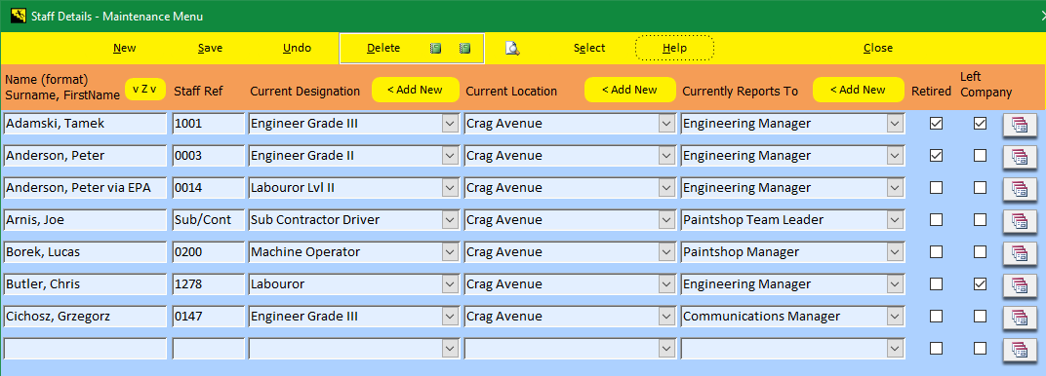The height and width of the screenshot is (376, 1046).
Task: Tick Retired for Anderson, Peter via EPA
Action: pyautogui.click(x=937, y=188)
